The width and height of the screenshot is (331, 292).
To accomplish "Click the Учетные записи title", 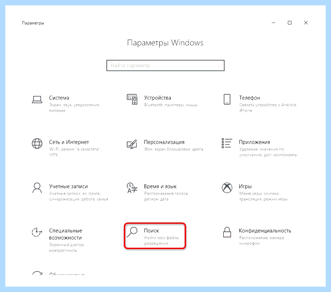I will tap(68, 186).
